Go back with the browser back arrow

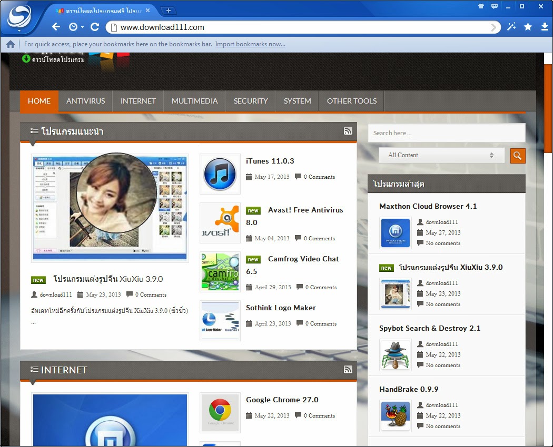(x=56, y=27)
